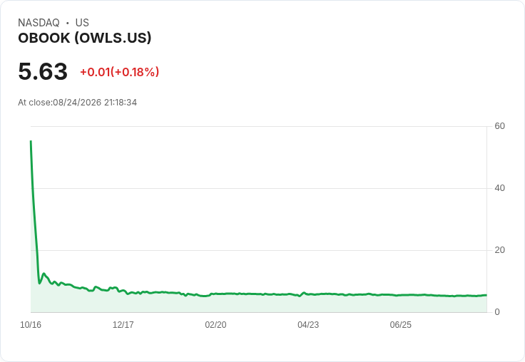Click the 04/23 date axis label

click(x=308, y=325)
